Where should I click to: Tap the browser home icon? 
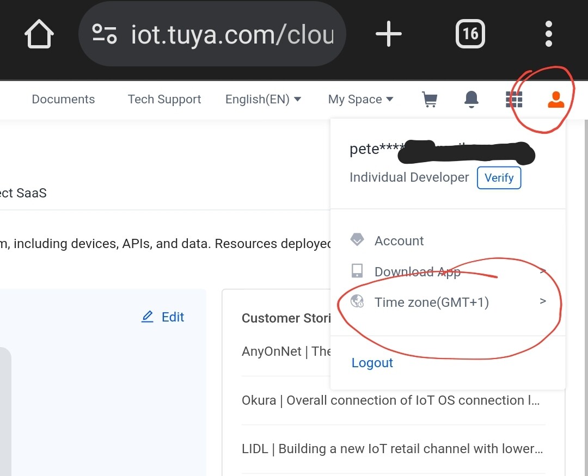click(39, 34)
